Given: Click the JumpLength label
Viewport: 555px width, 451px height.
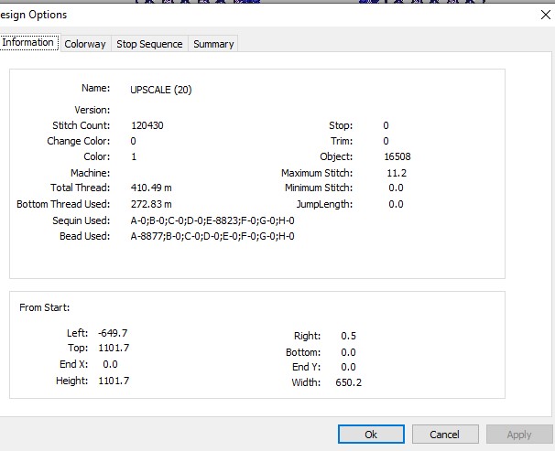Looking at the screenshot, I should (x=324, y=204).
